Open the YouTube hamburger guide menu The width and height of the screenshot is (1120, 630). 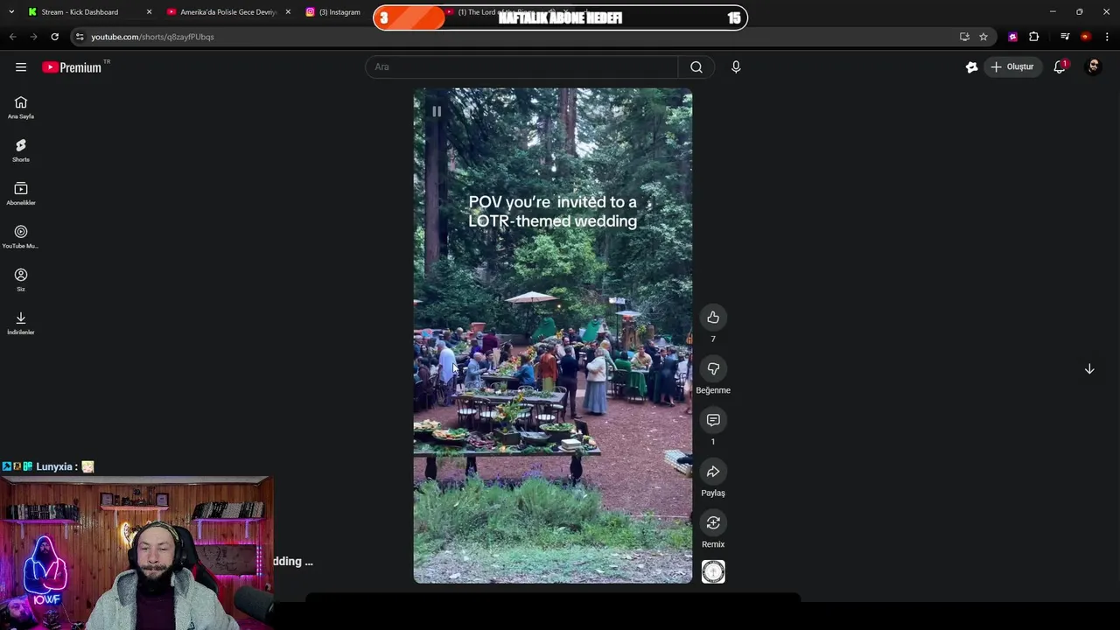pyautogui.click(x=21, y=67)
